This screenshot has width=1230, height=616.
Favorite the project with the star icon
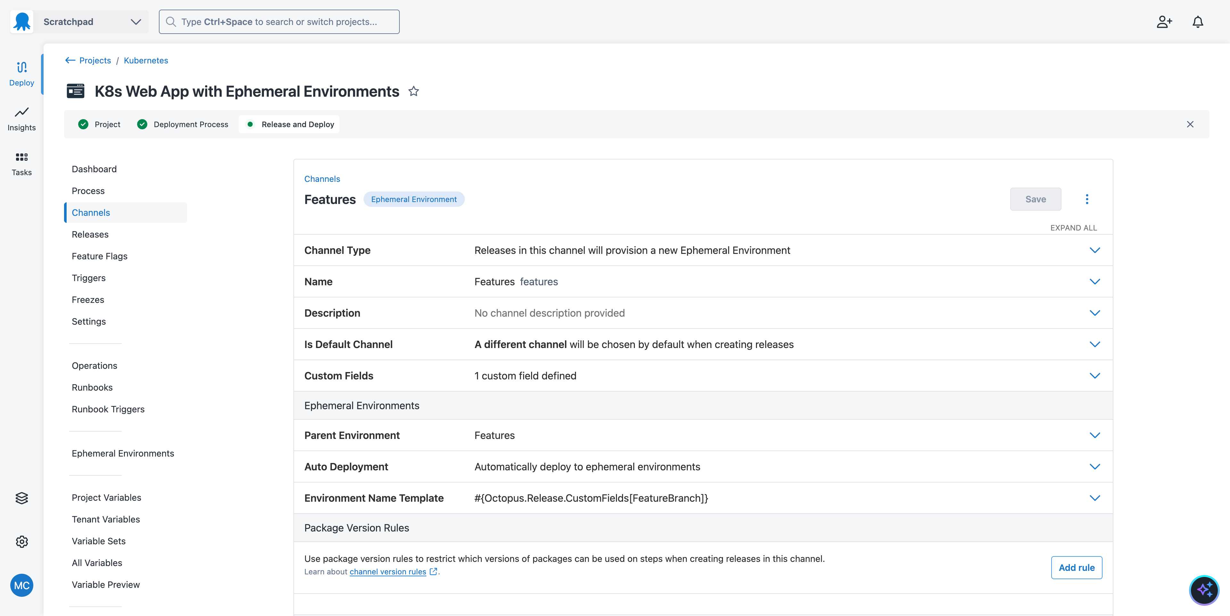point(414,91)
